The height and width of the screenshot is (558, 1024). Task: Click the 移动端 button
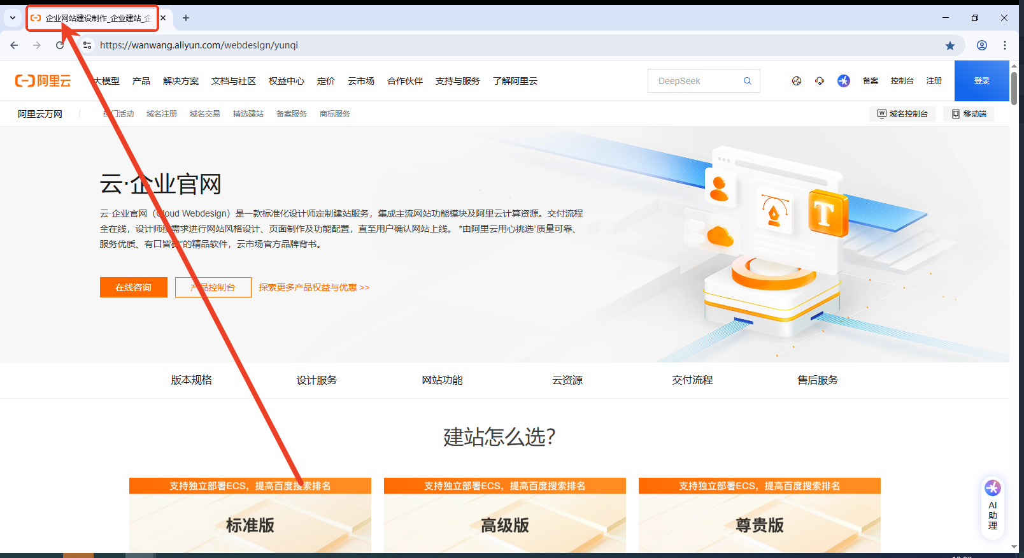point(969,114)
